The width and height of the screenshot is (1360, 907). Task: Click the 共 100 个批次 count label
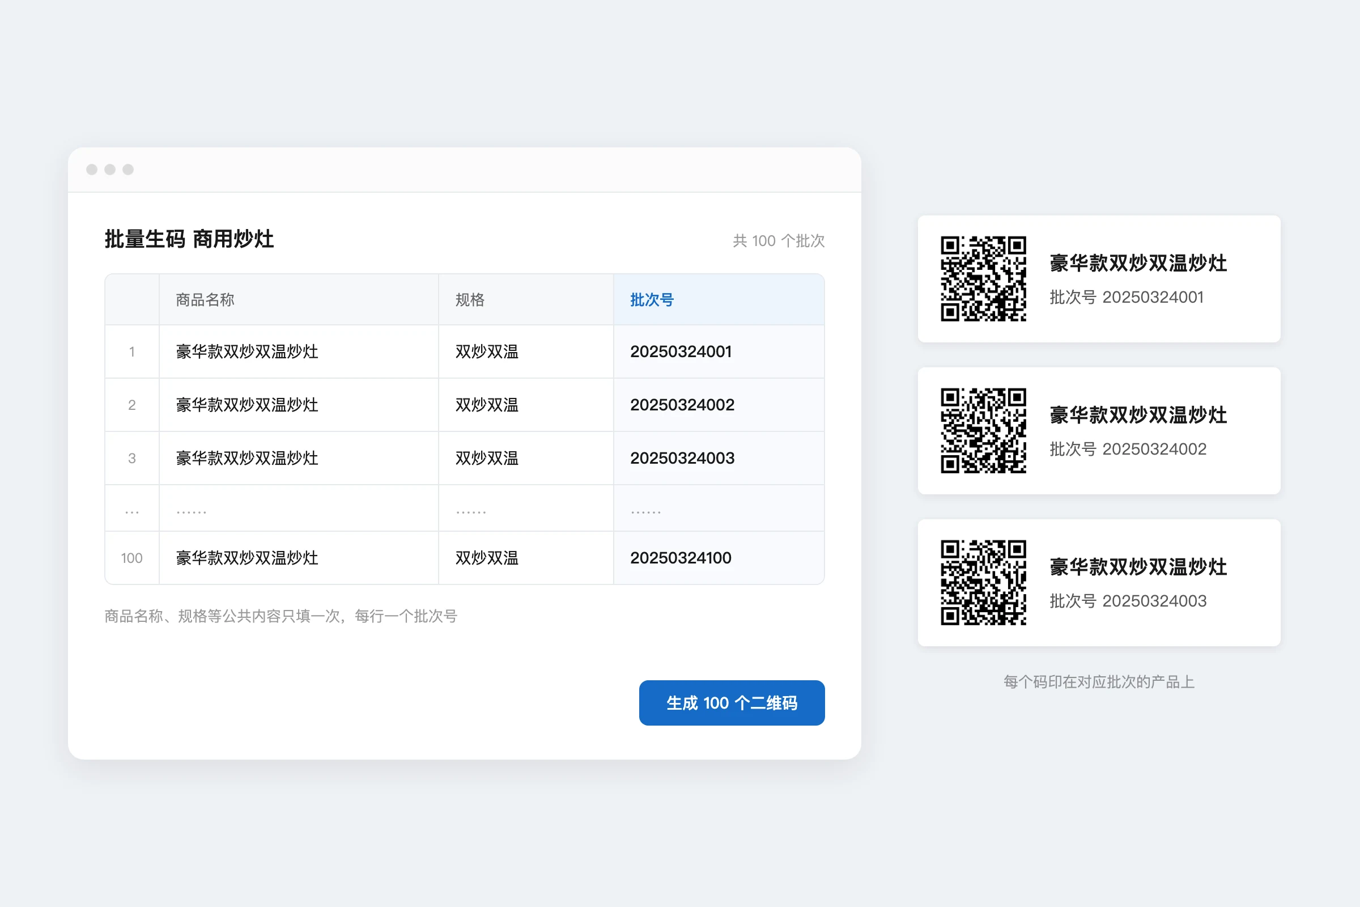778,240
